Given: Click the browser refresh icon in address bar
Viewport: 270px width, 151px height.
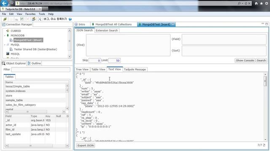Looking at the screenshot, I should tap(246, 3).
